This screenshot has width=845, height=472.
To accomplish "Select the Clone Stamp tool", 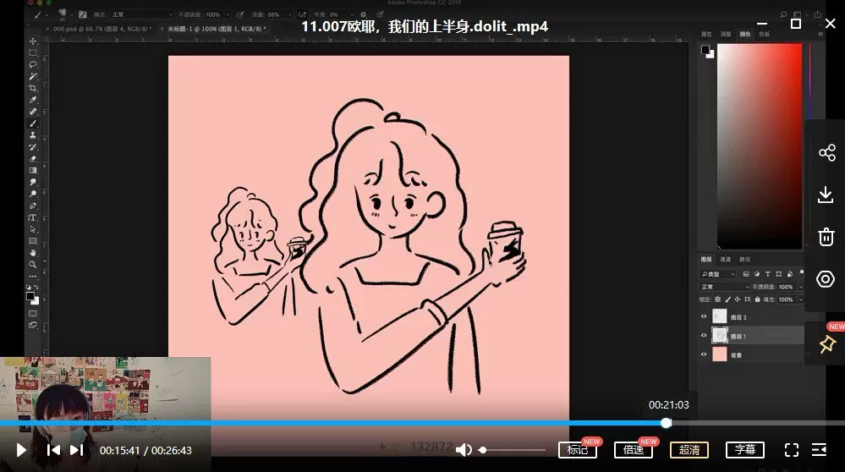I will click(x=33, y=135).
